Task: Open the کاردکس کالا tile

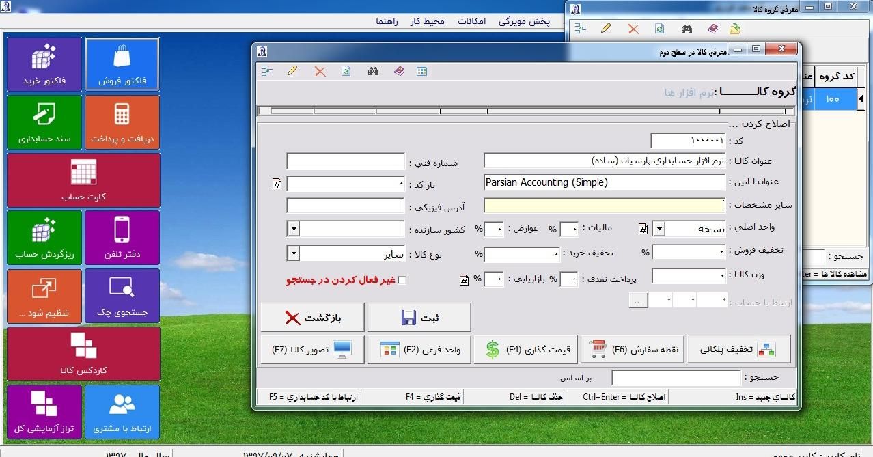Action: pyautogui.click(x=83, y=354)
